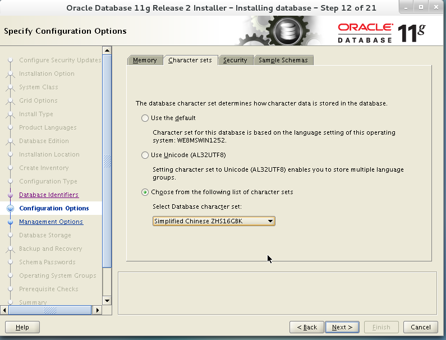Screen dimensions: 446x340
Task: Click the Management Options step bullet icon
Action: pos(11,222)
